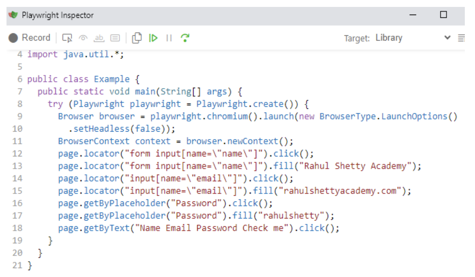Viewport: 475px width, 277px height.
Task: Click the Playwright Inspector title bar text
Action: tap(57, 15)
